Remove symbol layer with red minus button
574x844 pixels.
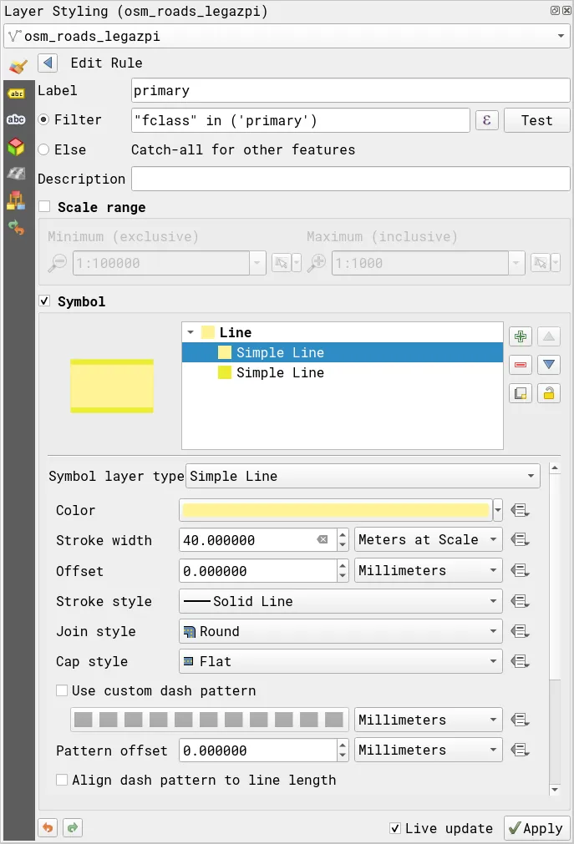pyautogui.click(x=521, y=365)
